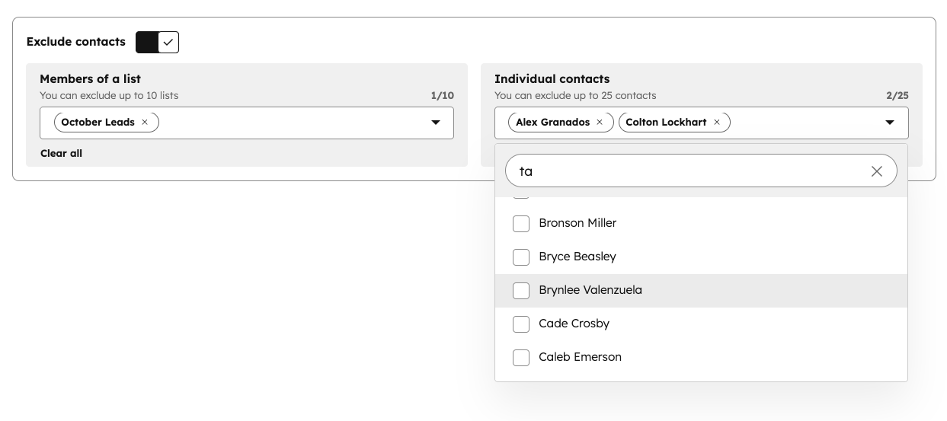
Task: Choose Brynlee Valenzuela from the contact list
Action: 590,290
